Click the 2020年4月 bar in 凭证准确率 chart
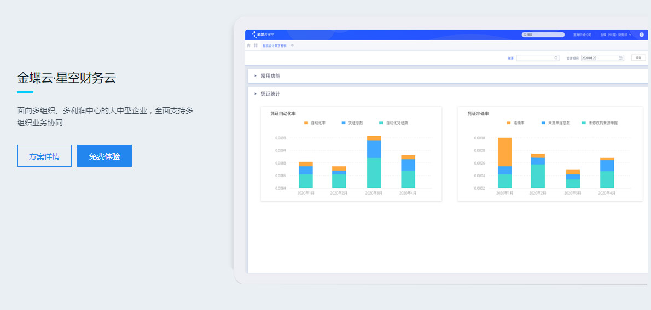Image resolution: width=651 pixels, height=310 pixels. 607,173
